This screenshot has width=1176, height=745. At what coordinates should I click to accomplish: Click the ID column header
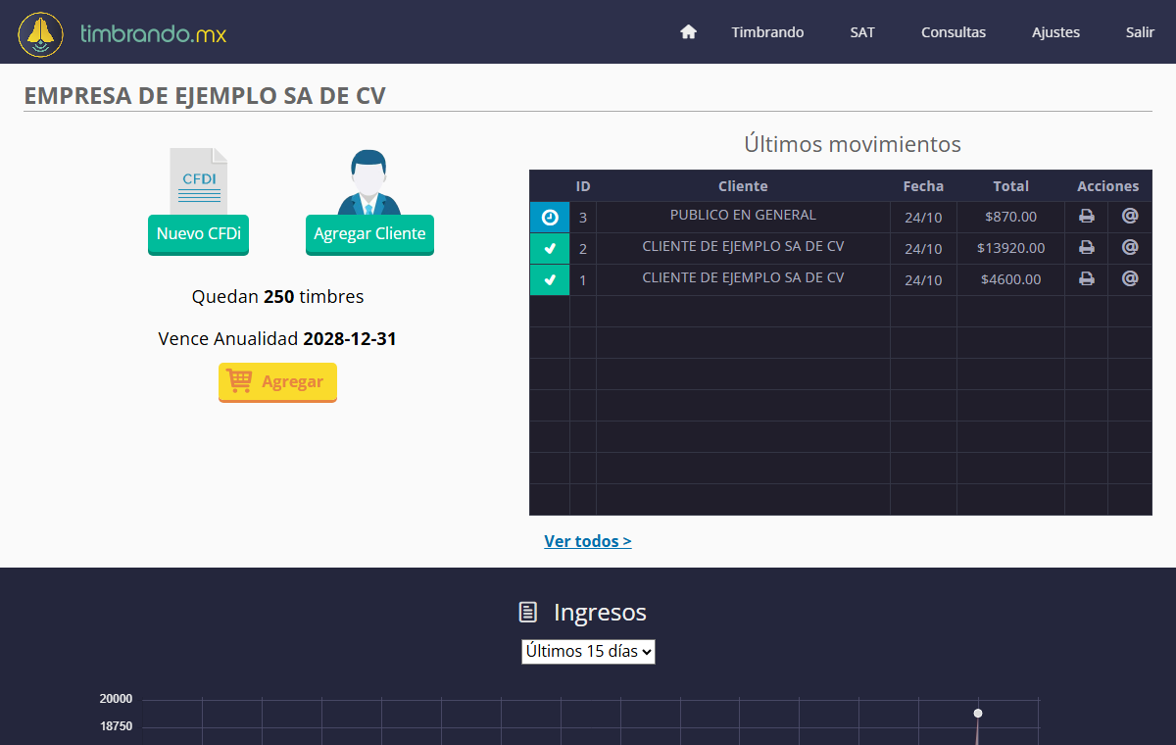tap(583, 186)
